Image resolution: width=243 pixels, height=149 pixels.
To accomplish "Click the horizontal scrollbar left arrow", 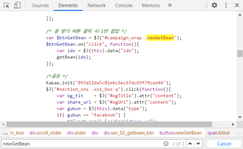I will pos(3,124).
